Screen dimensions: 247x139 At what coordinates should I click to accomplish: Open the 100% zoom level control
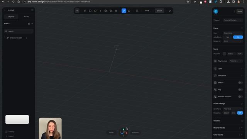click(147, 11)
